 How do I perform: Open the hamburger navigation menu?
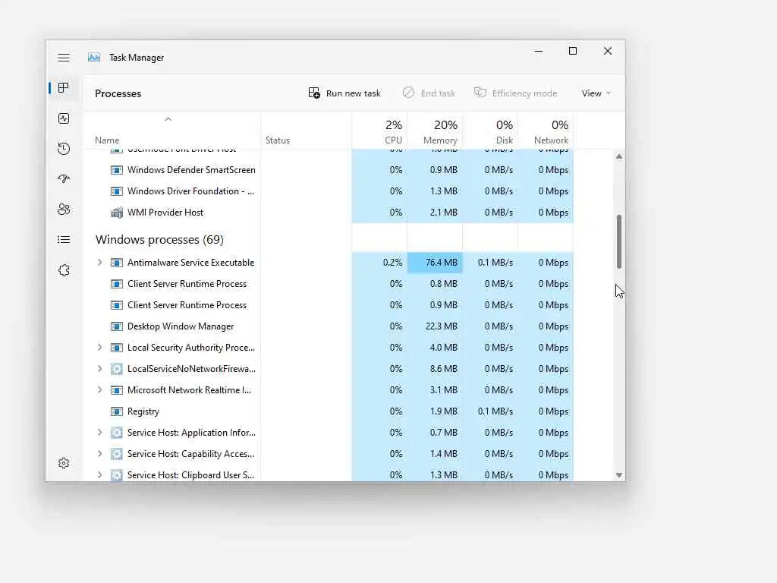coord(64,58)
